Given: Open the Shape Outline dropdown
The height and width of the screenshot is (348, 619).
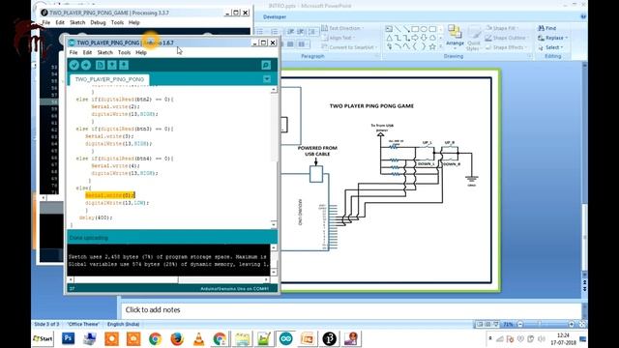Looking at the screenshot, I should tap(507, 38).
